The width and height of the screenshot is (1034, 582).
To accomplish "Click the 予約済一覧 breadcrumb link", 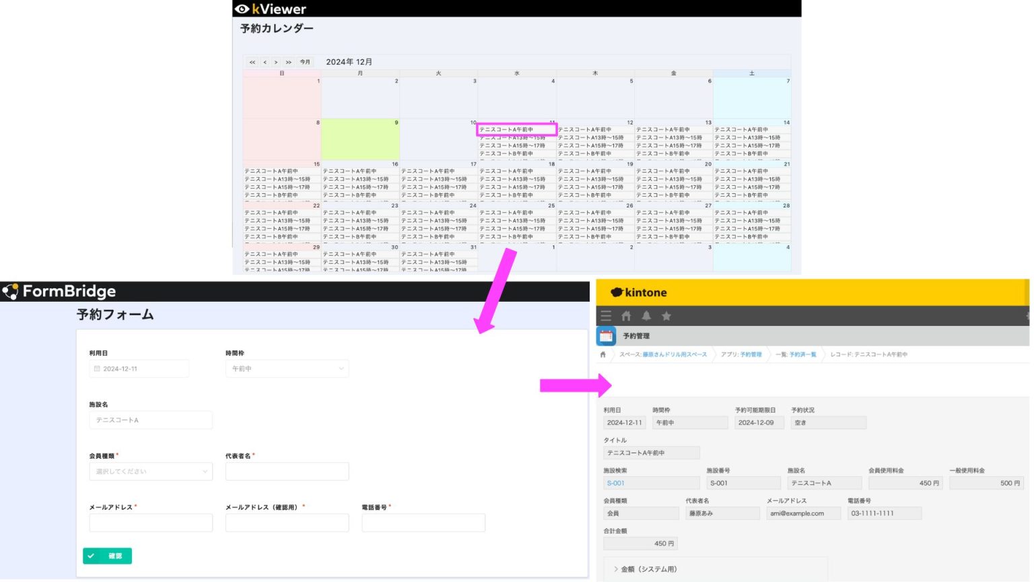I will 804,354.
